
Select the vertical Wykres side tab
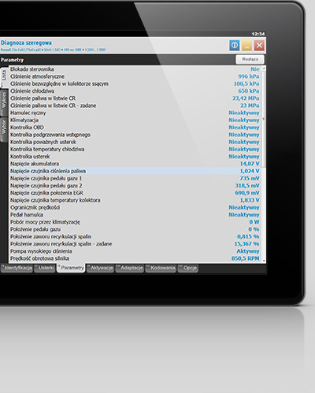coord(4,102)
